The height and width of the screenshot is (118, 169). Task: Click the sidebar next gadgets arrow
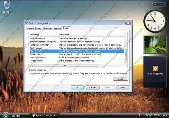pos(165,4)
